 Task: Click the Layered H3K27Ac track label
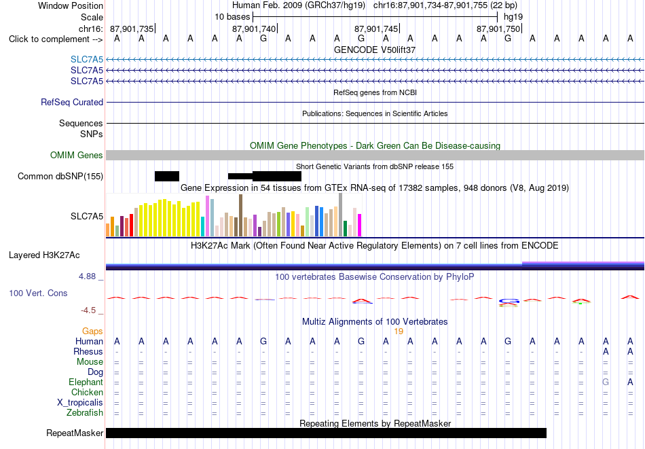pos(44,255)
